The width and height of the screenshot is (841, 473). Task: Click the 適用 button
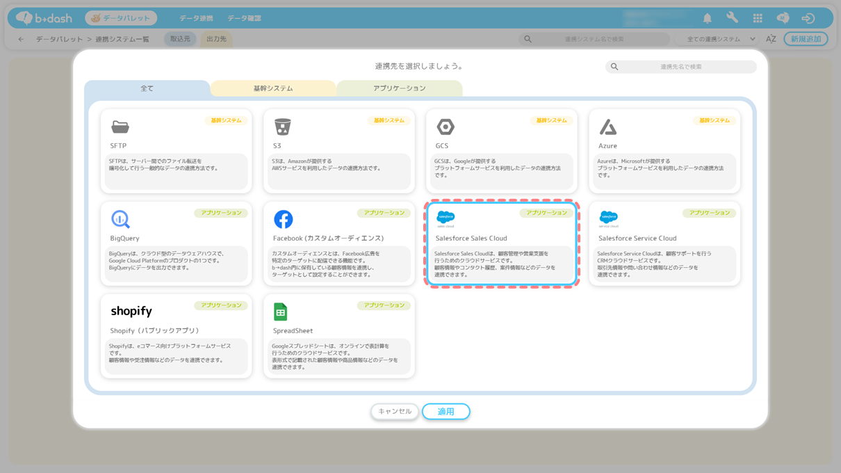(x=446, y=411)
